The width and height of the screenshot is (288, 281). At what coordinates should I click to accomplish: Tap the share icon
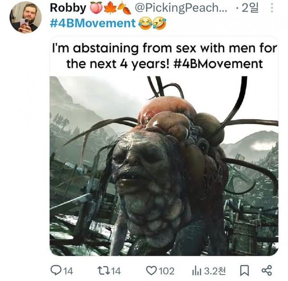pos(267,270)
